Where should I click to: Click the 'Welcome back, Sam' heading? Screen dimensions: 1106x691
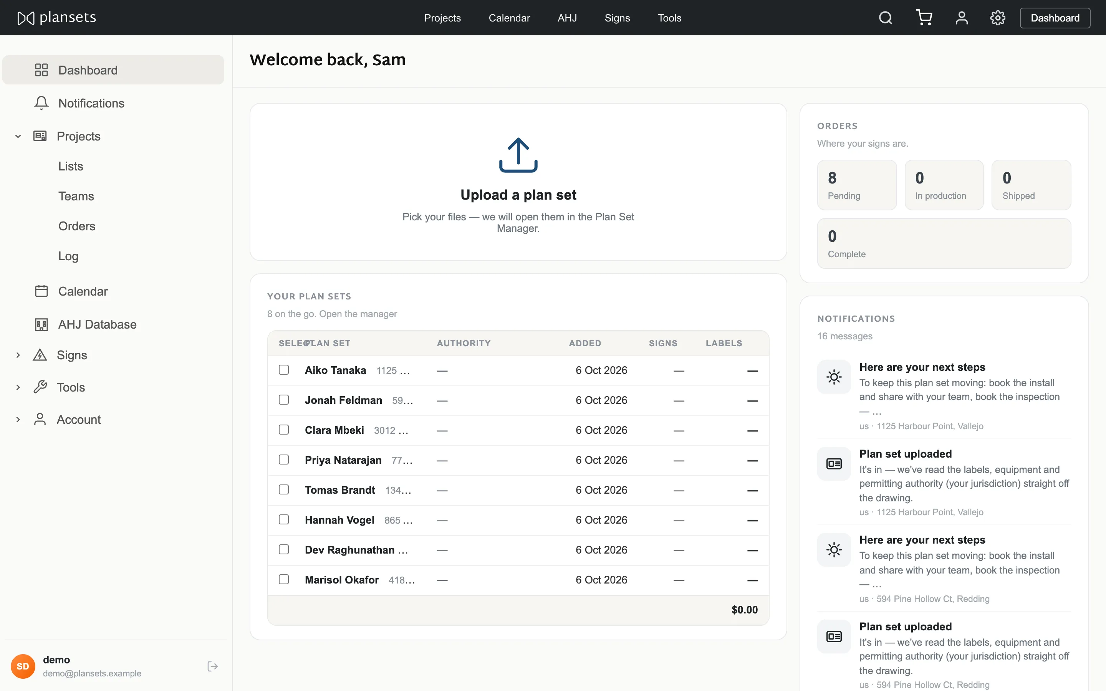click(x=327, y=60)
